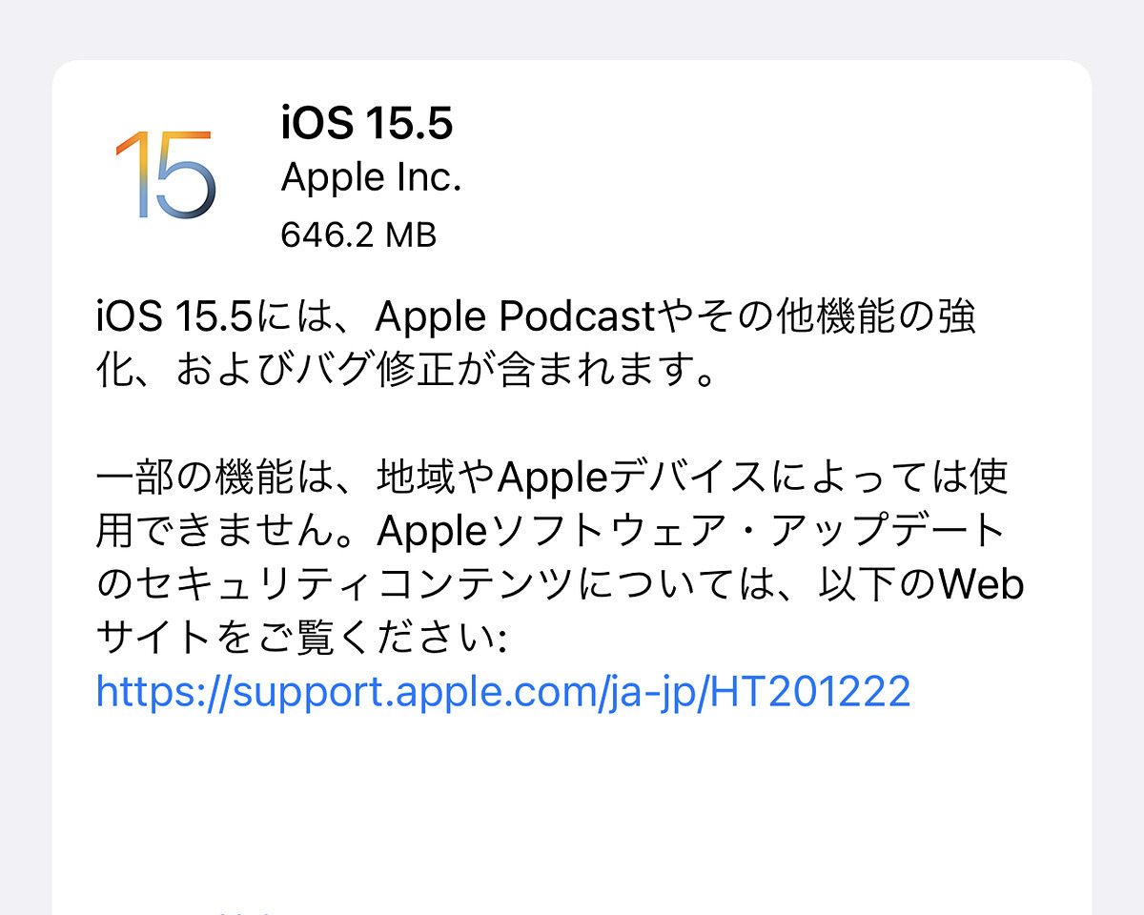Tap the Appleソフトウェア・アップデート phrase
Viewport: 1144px width, 915px height.
point(691,531)
